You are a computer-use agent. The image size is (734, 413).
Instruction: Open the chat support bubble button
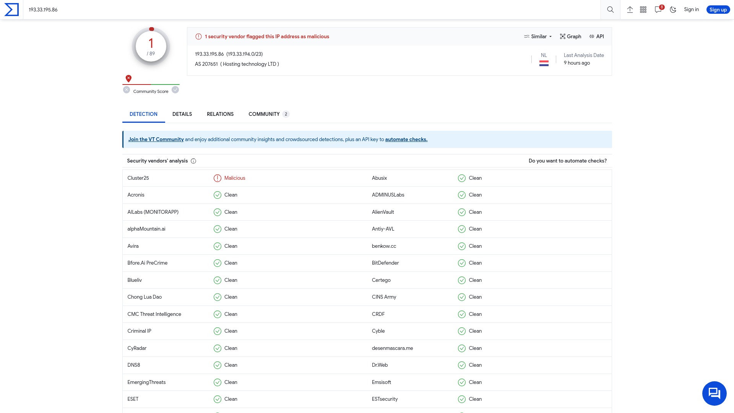714,393
